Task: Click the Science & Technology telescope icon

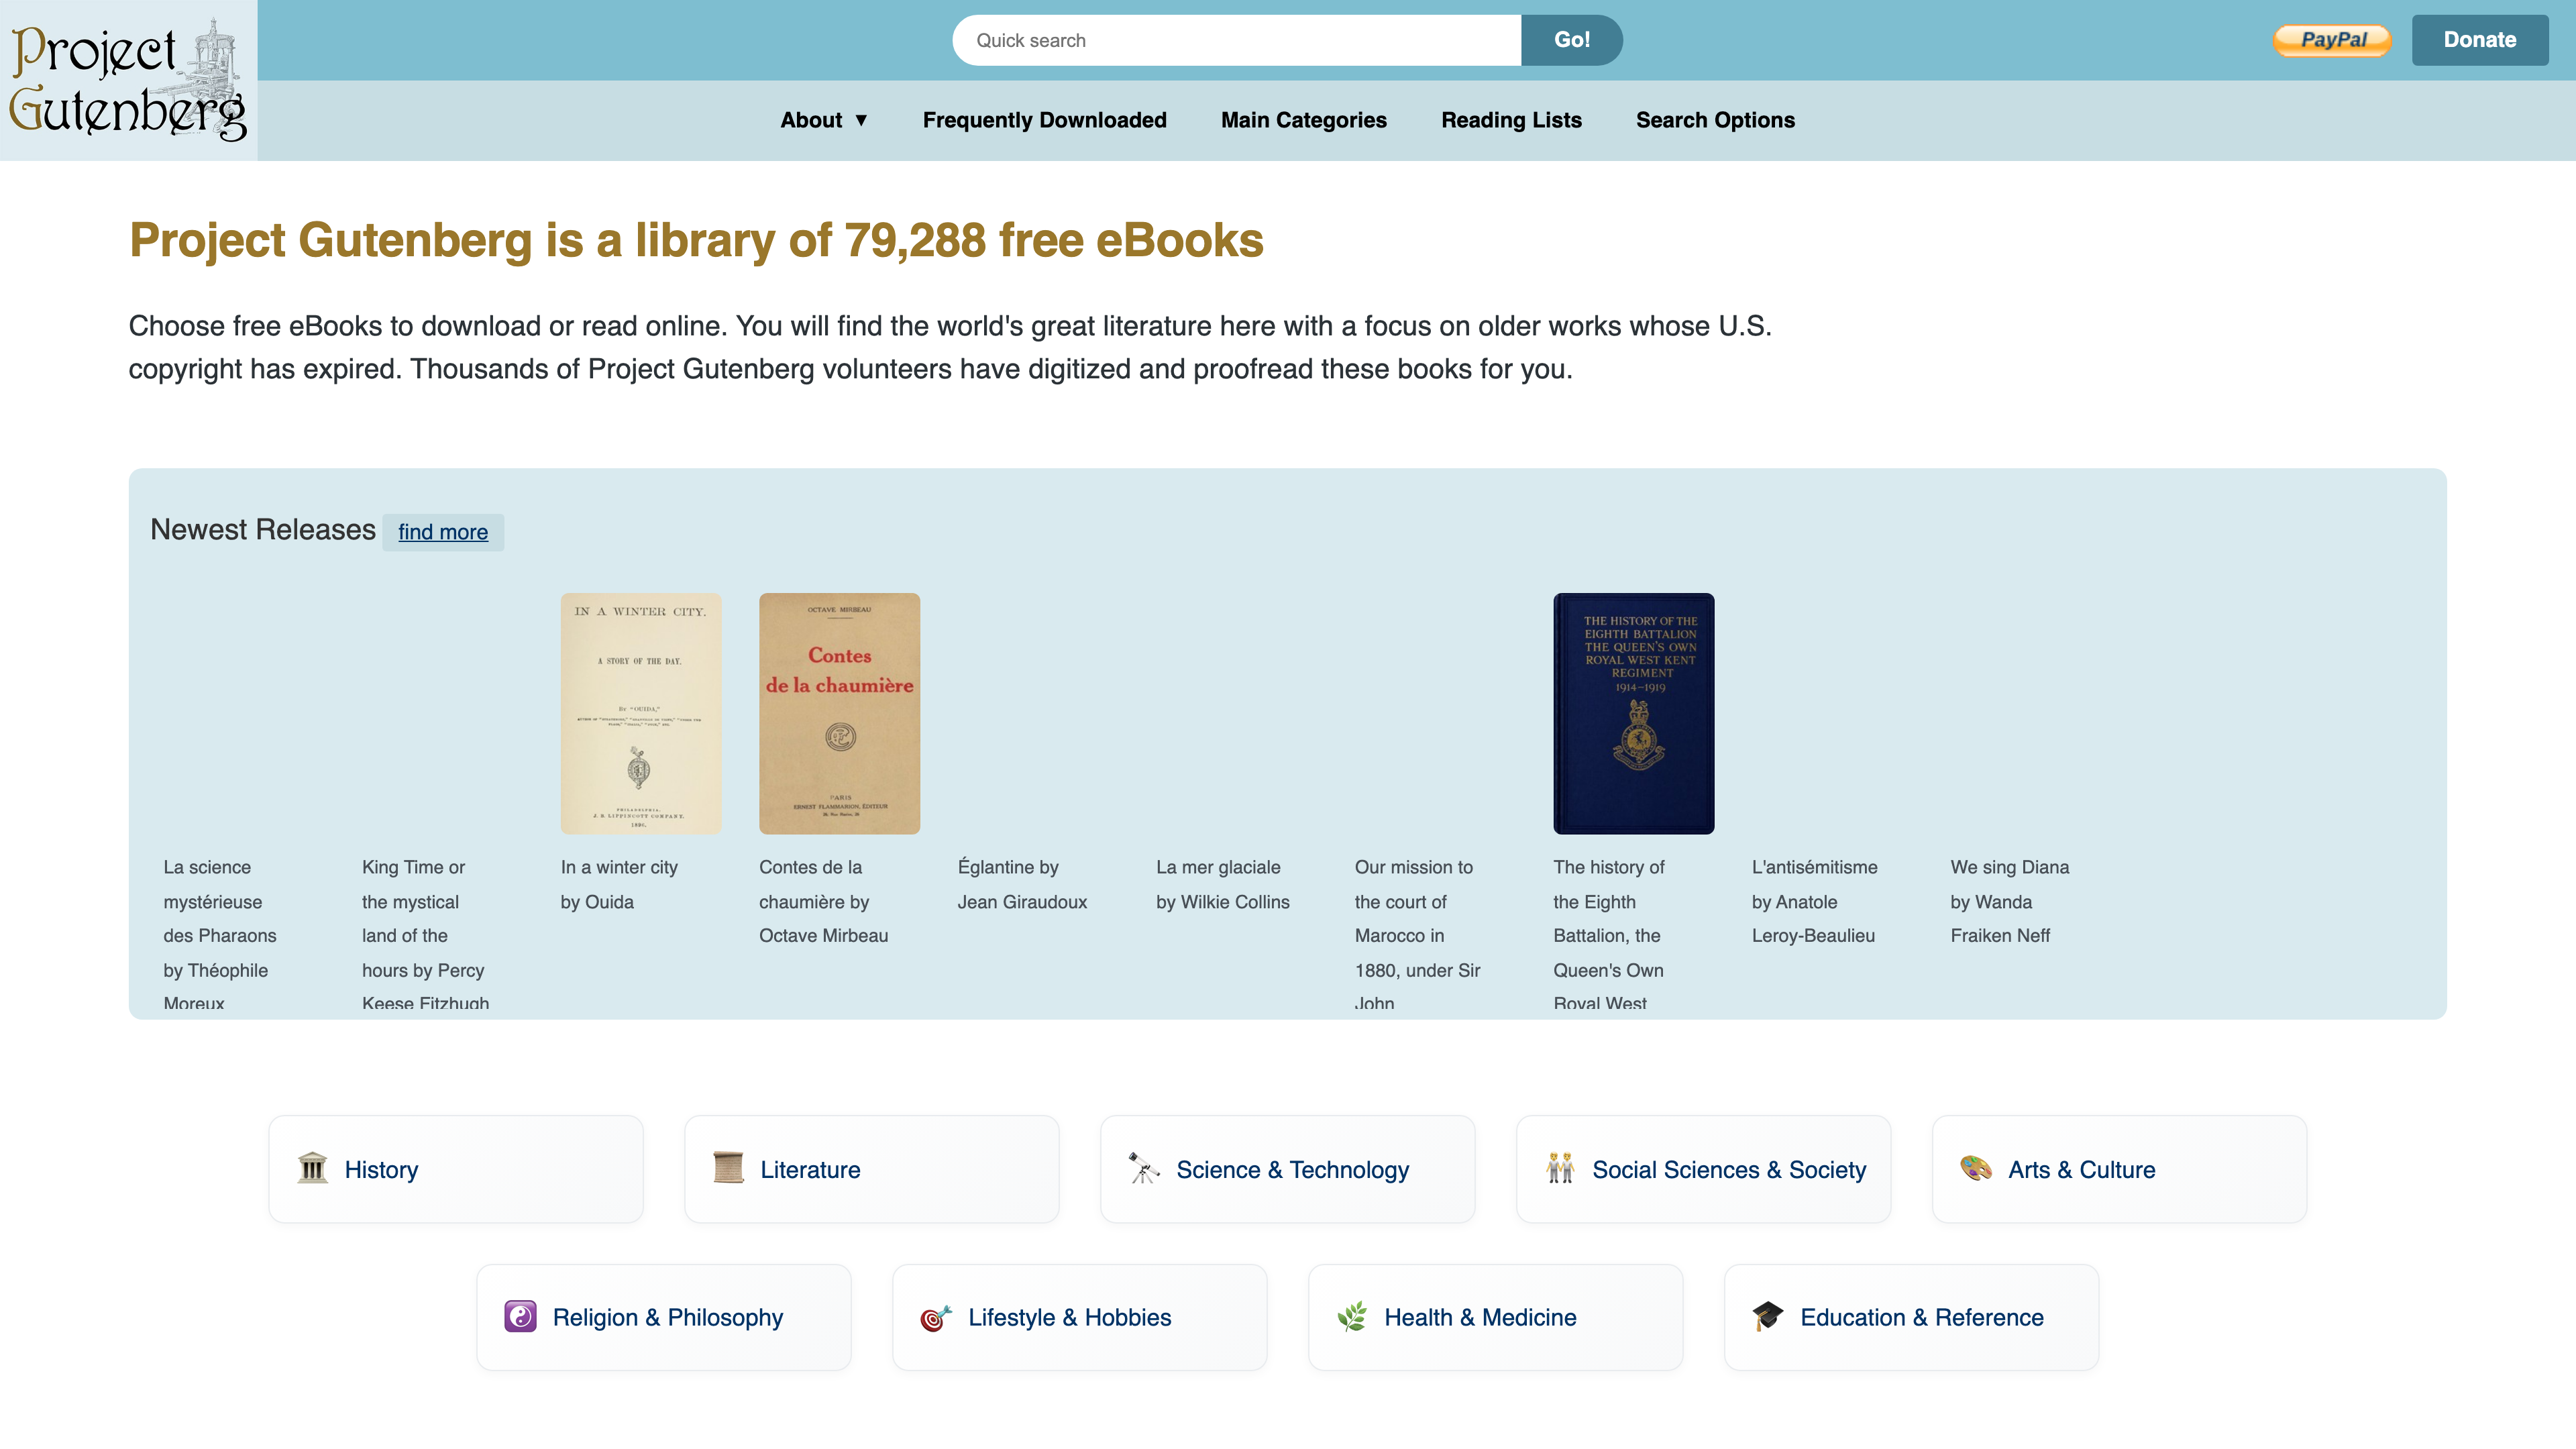Action: coord(1144,1168)
